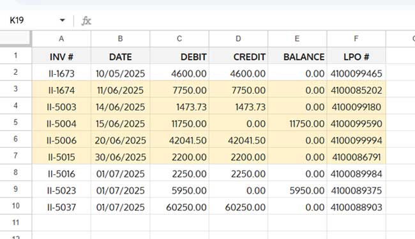This screenshot has height=239, width=415.
Task: Select LPO cell 4100099994
Action: click(x=356, y=139)
